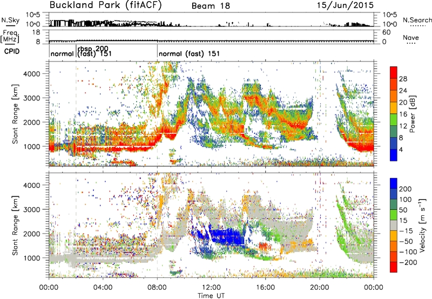This screenshot has height=299, width=432.
Task: Click the "60" tick on Nave axis
Action: pos(386,32)
